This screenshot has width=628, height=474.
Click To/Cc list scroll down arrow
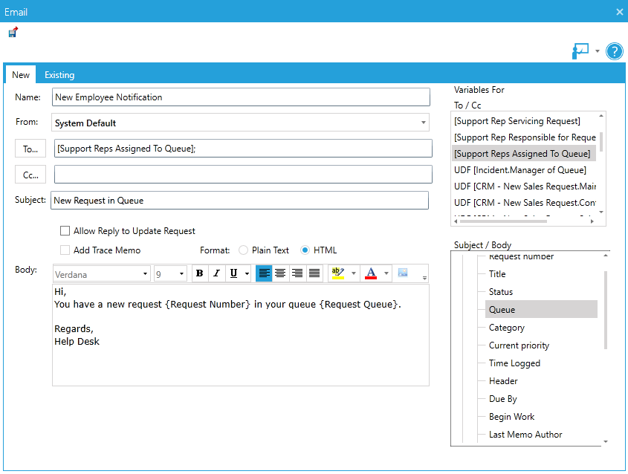click(x=601, y=212)
